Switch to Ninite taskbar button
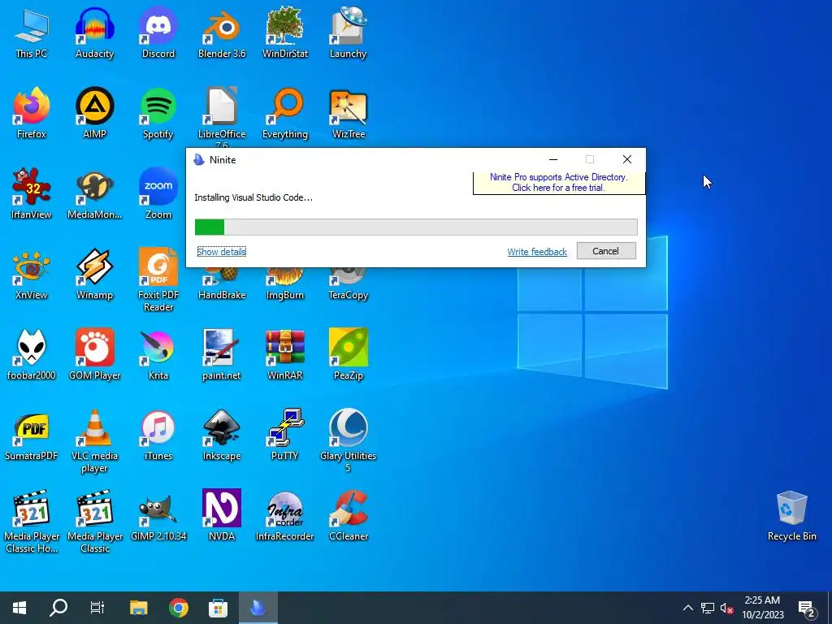The height and width of the screenshot is (624, 832). click(x=258, y=608)
